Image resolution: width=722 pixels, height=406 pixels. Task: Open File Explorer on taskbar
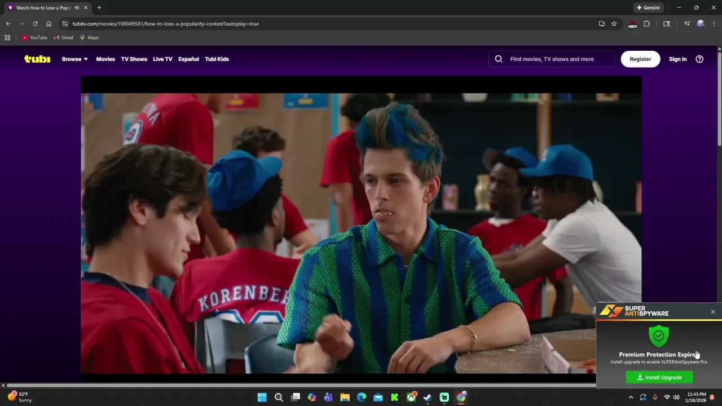(x=345, y=398)
